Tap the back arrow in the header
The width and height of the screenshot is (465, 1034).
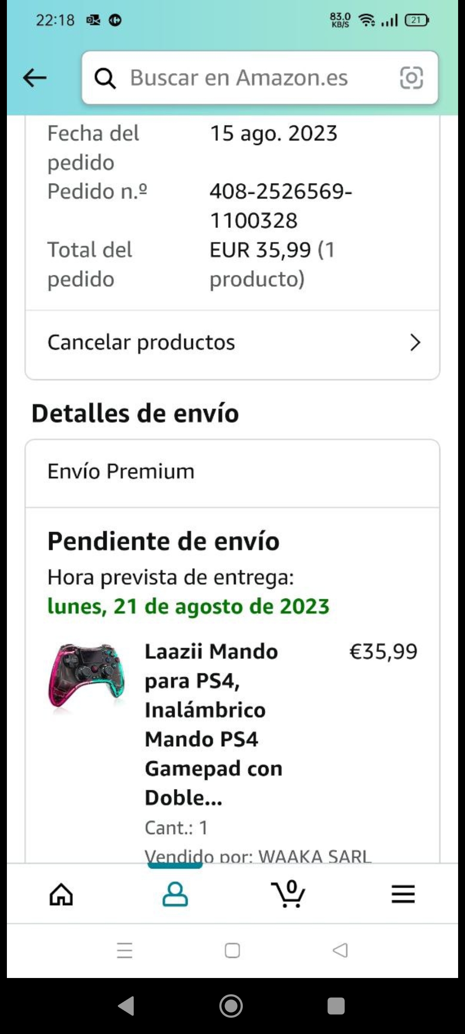pos(35,78)
